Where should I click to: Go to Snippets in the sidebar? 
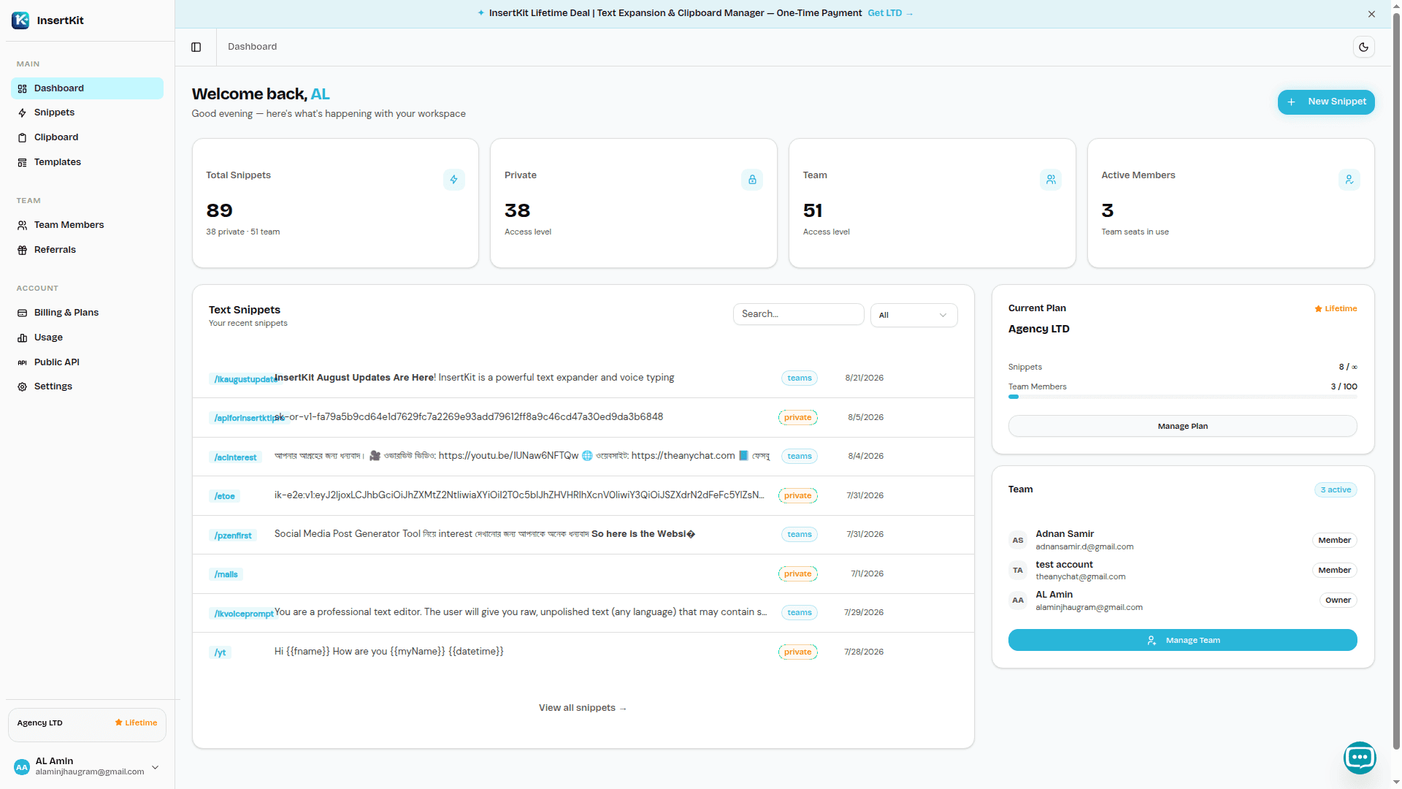(87, 113)
